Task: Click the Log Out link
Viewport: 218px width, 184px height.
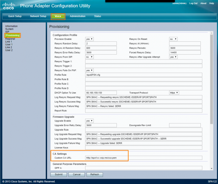Action: (193, 3)
